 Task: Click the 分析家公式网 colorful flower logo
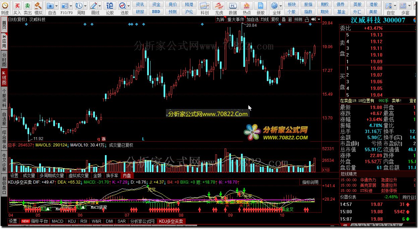(x=252, y=132)
